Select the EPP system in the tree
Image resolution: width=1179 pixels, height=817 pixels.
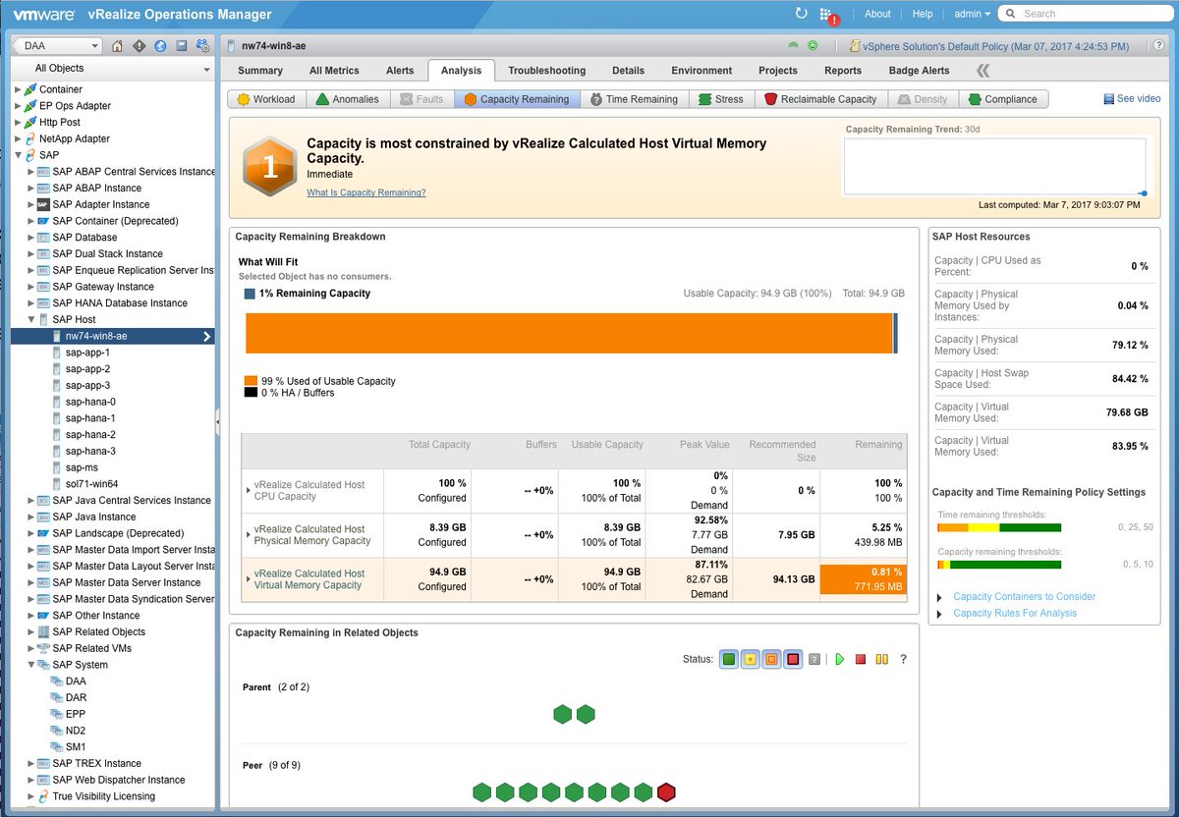click(76, 714)
